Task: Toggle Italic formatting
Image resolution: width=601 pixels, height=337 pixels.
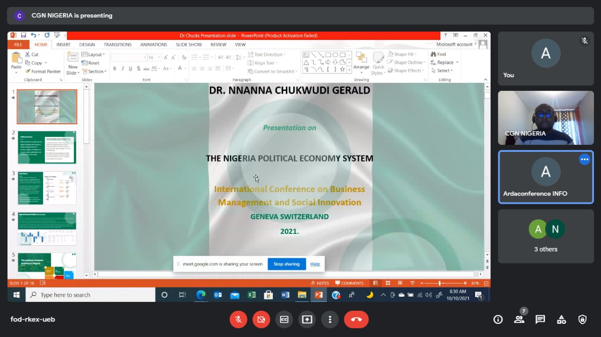Action: (123, 68)
